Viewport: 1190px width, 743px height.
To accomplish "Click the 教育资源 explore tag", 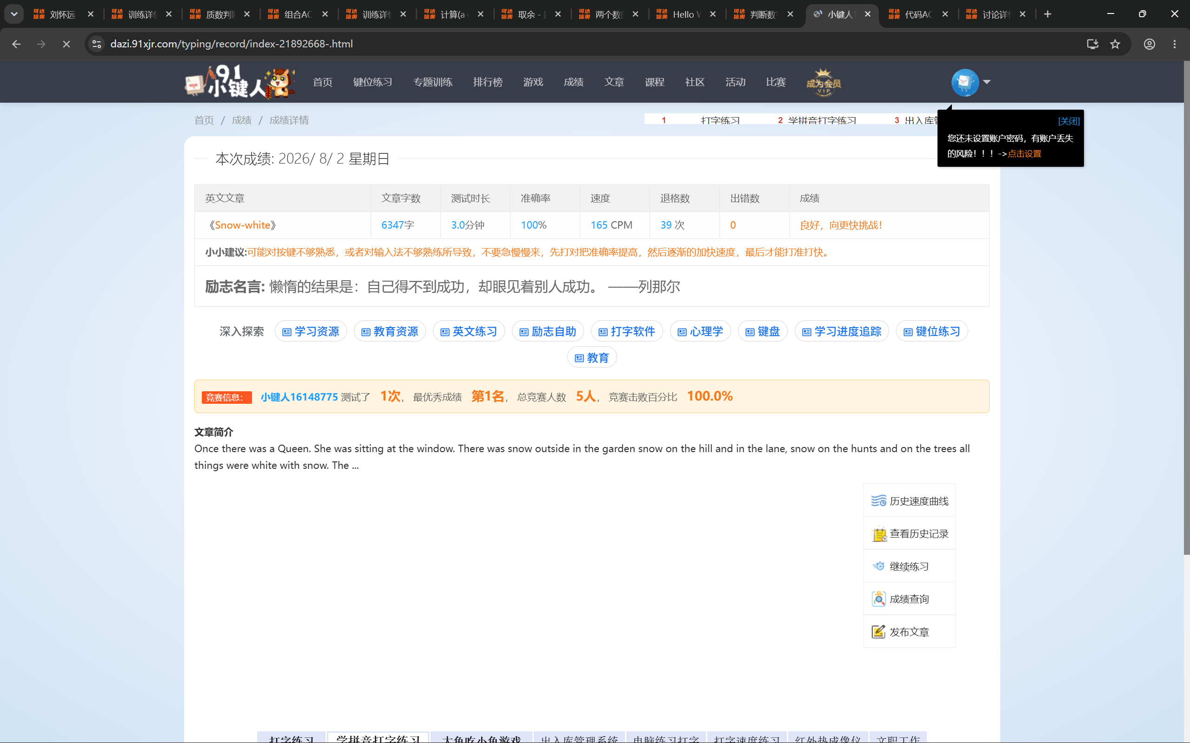I will pyautogui.click(x=390, y=331).
